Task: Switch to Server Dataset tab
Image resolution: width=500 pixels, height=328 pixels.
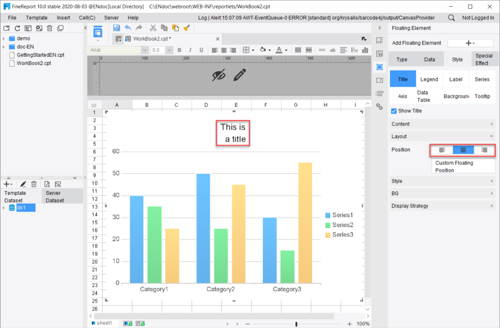Action: 63,197
